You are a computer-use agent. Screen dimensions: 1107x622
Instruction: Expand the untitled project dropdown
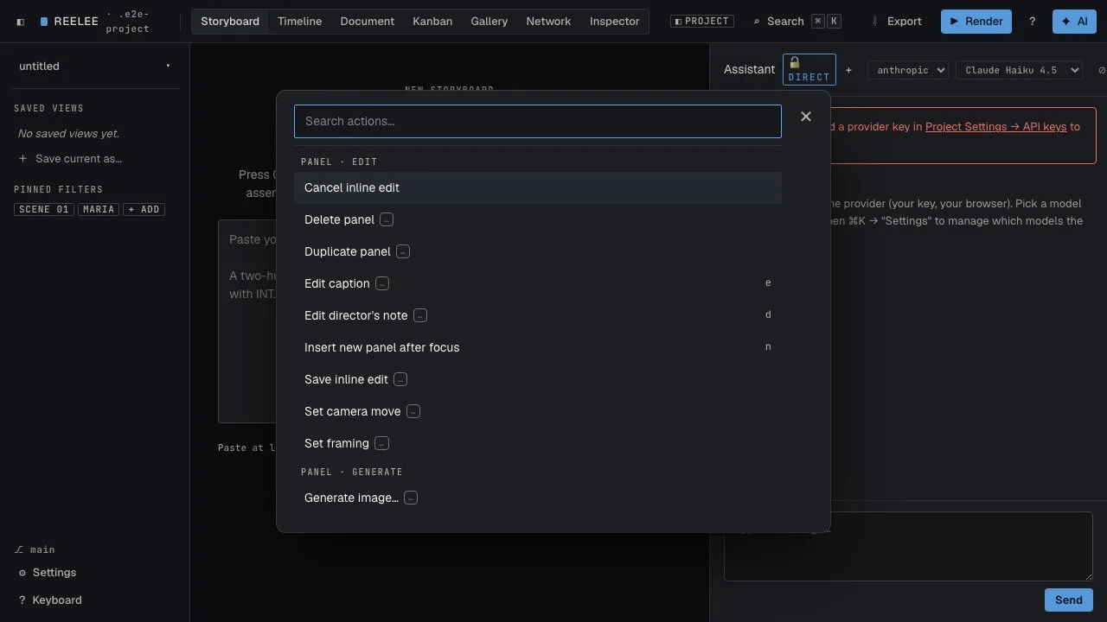[95, 67]
